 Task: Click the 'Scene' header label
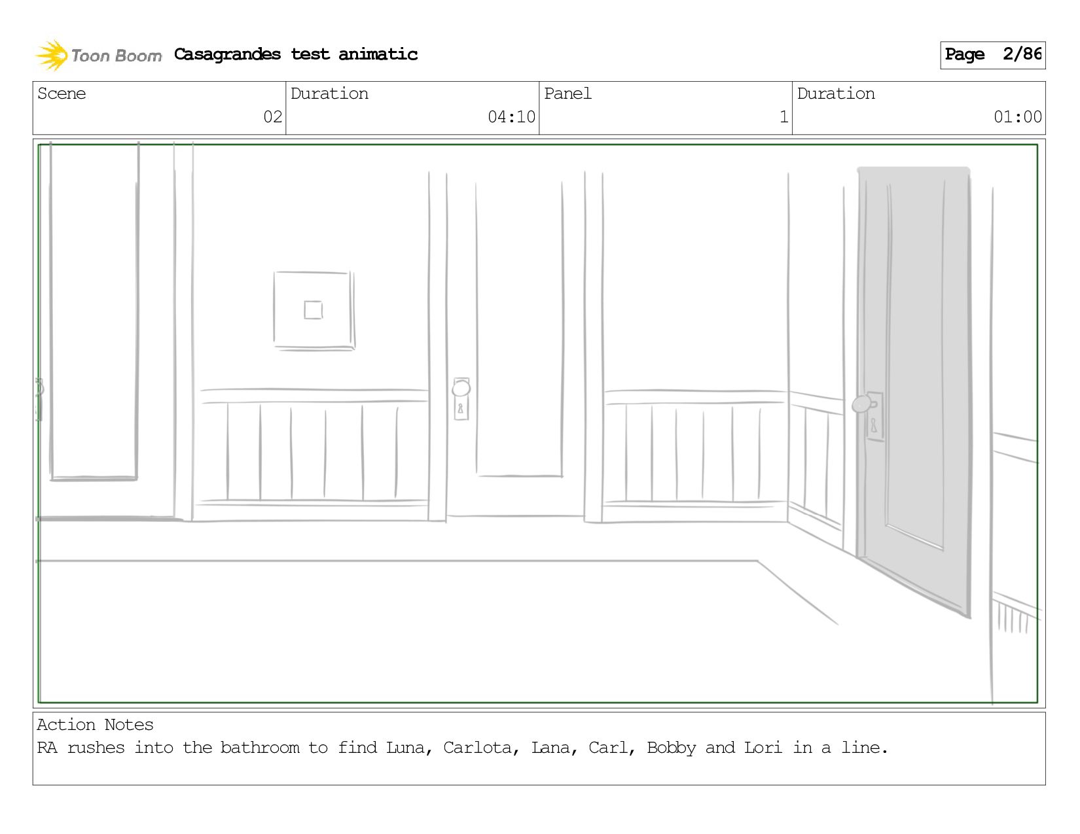tap(62, 94)
